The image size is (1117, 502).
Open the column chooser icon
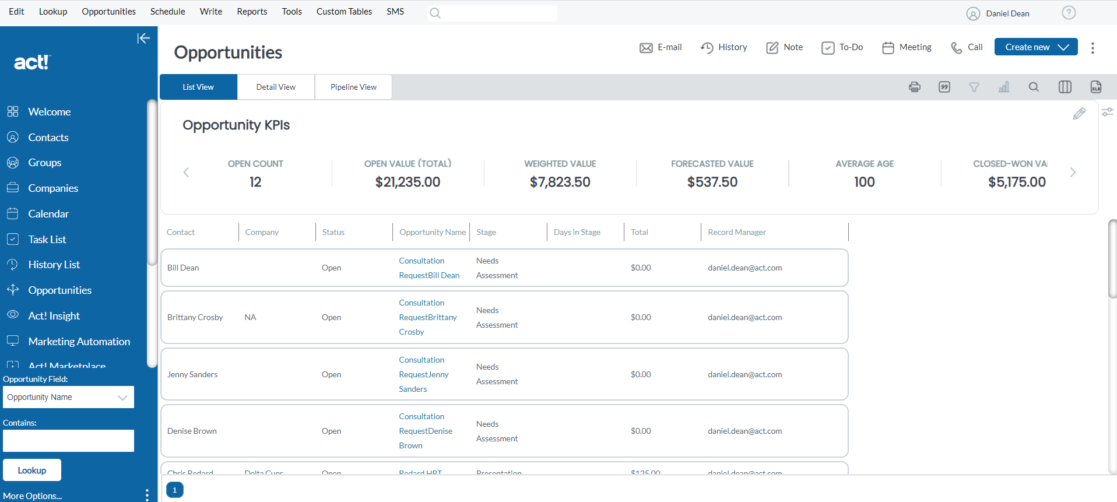click(x=1065, y=87)
